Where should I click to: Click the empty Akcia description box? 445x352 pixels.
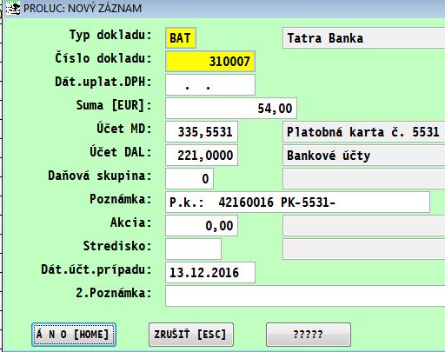pyautogui.click(x=364, y=225)
